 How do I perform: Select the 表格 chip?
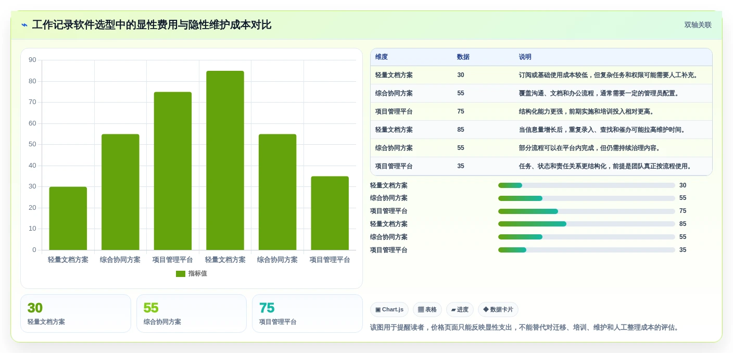tap(427, 309)
